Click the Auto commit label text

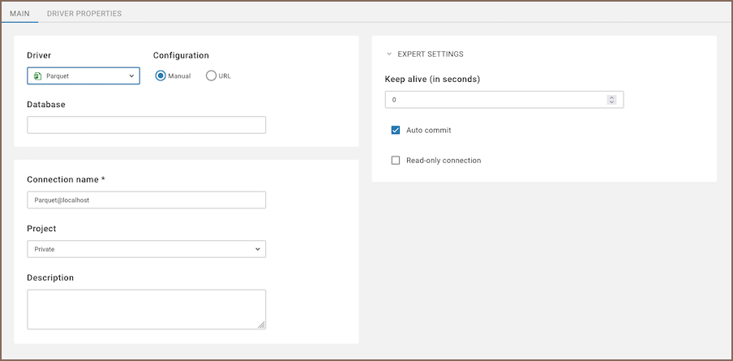[x=428, y=130]
